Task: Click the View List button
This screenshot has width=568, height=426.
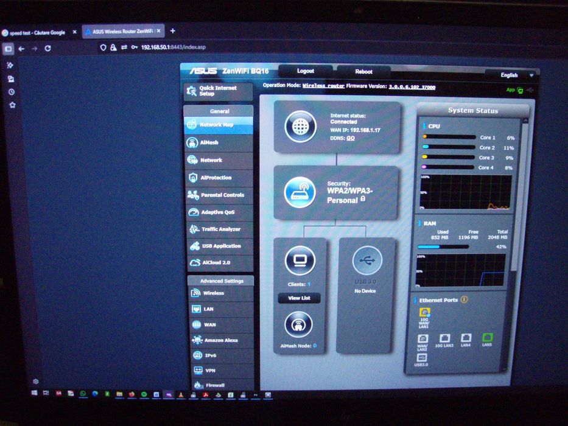Action: click(x=299, y=298)
